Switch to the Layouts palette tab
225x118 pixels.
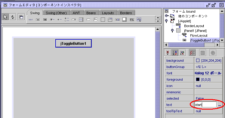pos(108,13)
